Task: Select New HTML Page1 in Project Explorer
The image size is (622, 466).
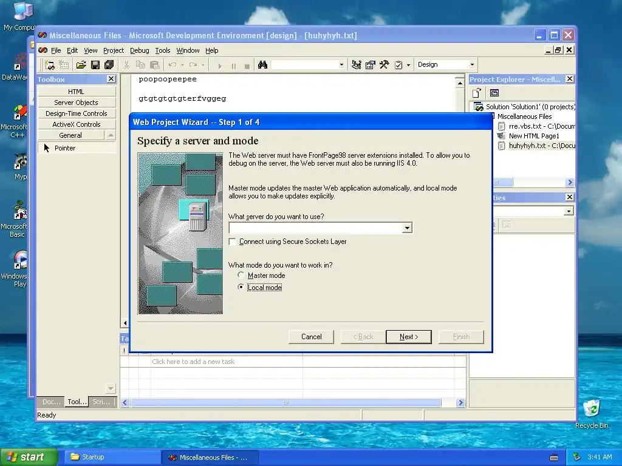Action: tap(529, 136)
